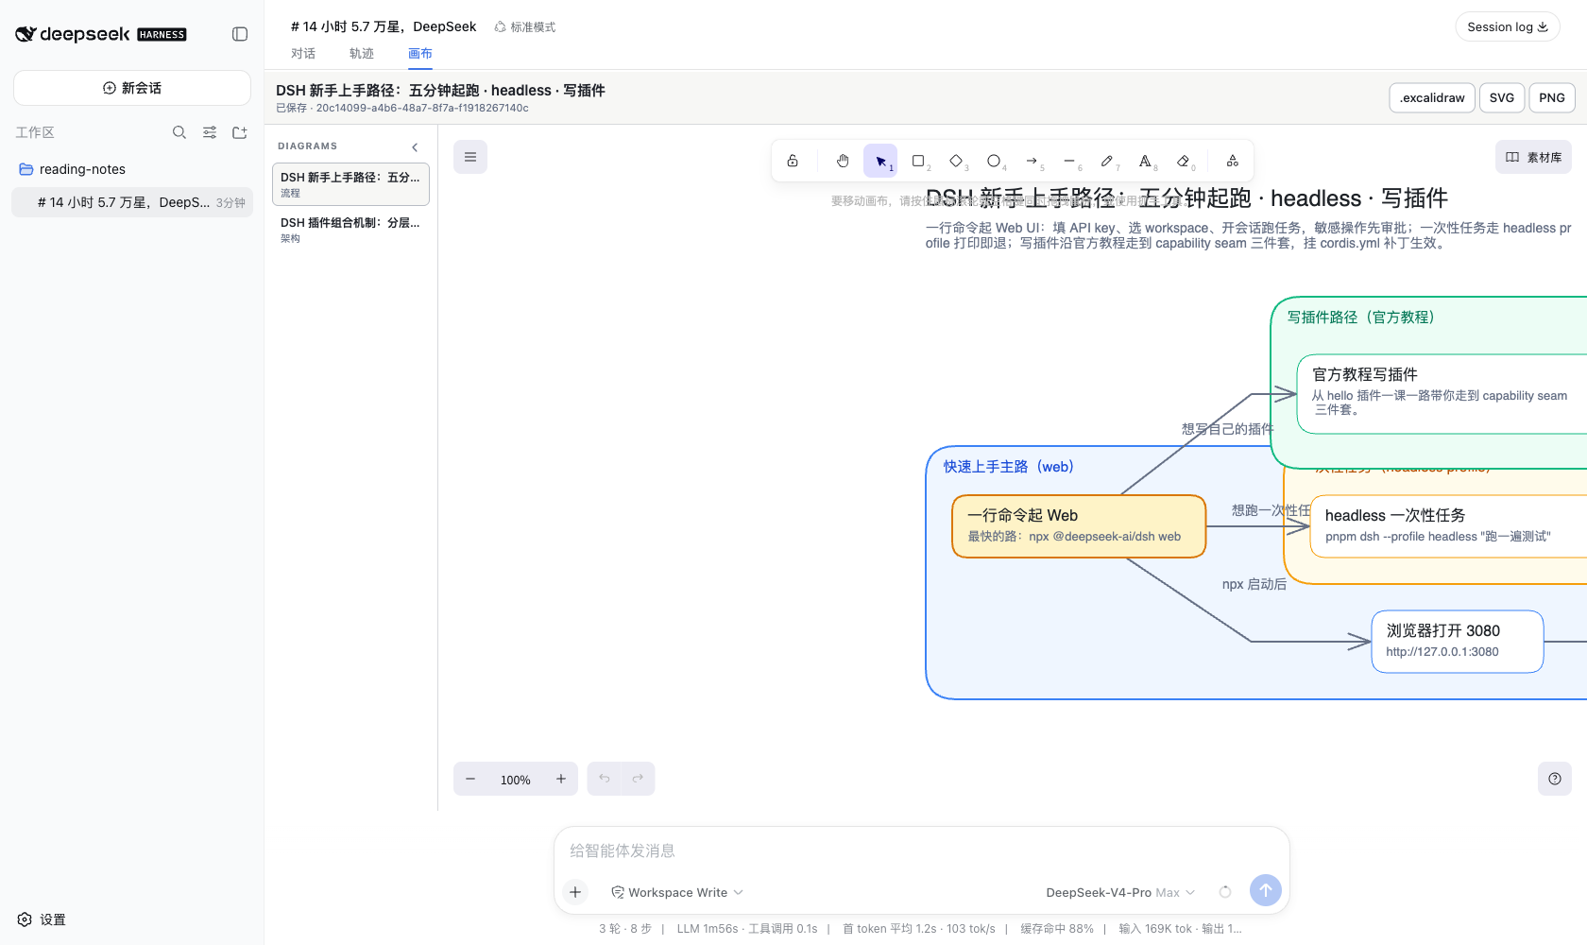Select the Ellipse tool
Viewport: 1587px width, 945px height.
click(x=994, y=161)
